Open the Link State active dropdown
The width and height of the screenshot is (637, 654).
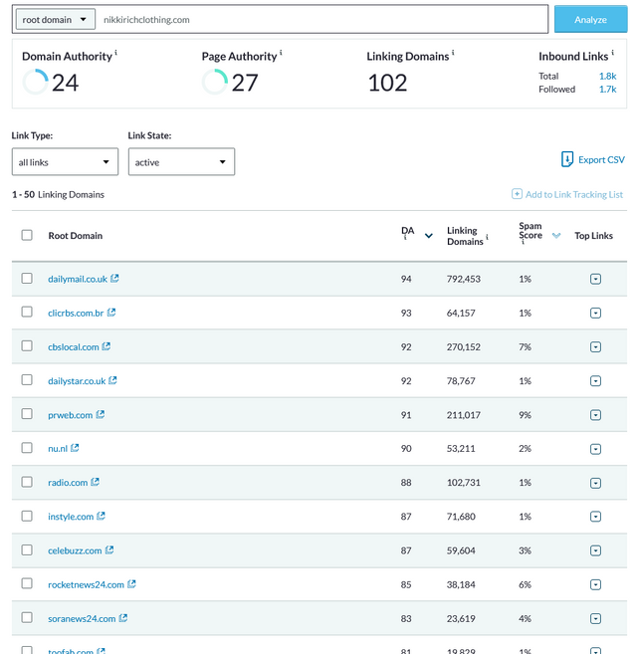click(x=181, y=162)
